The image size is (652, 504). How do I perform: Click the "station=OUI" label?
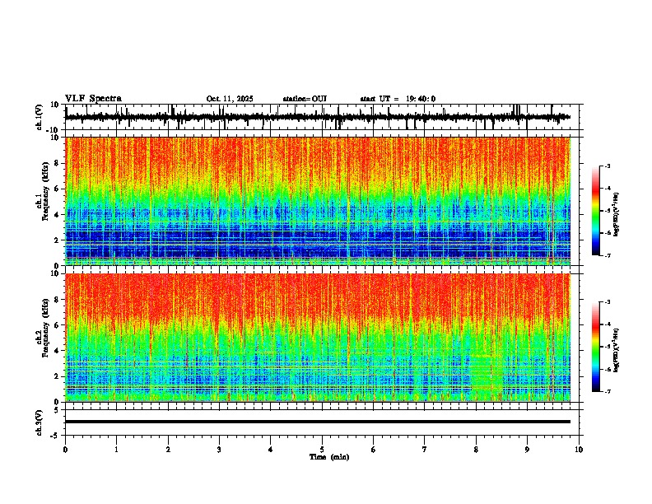pos(305,99)
